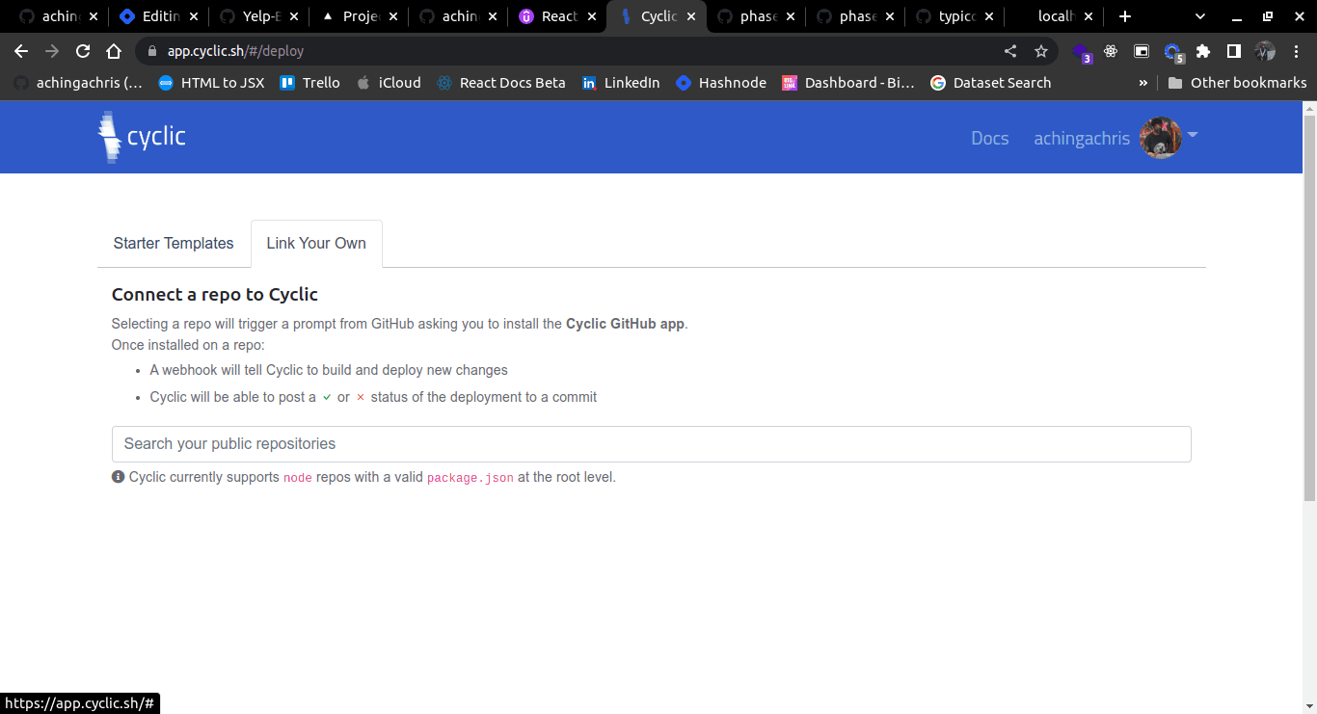This screenshot has width=1317, height=714.
Task: Open the React DevTools extension icon
Action: pyautogui.click(x=1111, y=51)
